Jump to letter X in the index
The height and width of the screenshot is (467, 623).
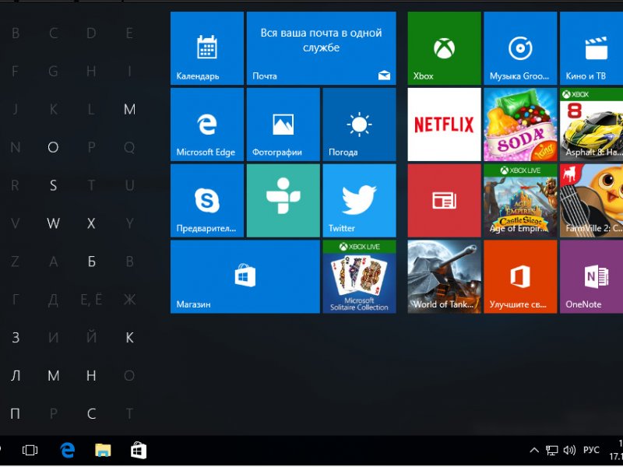(x=91, y=223)
